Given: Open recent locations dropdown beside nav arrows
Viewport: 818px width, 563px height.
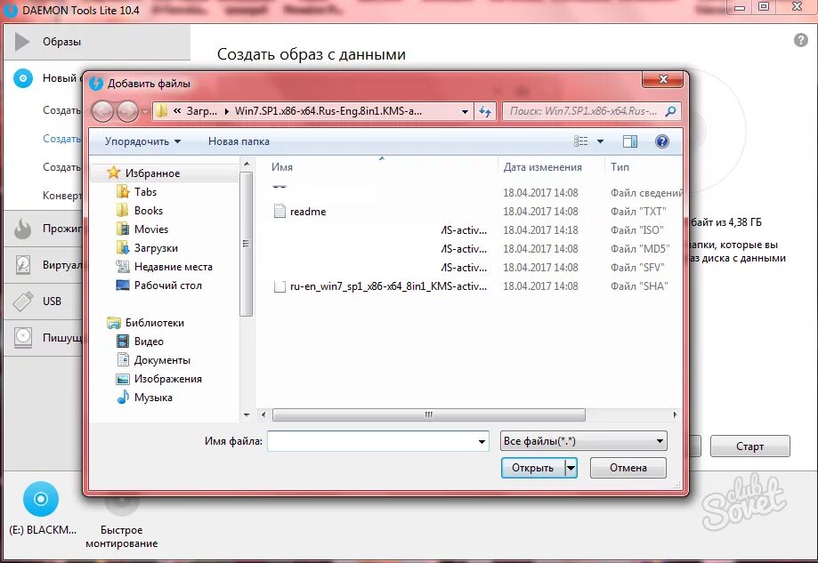Looking at the screenshot, I should pyautogui.click(x=145, y=111).
